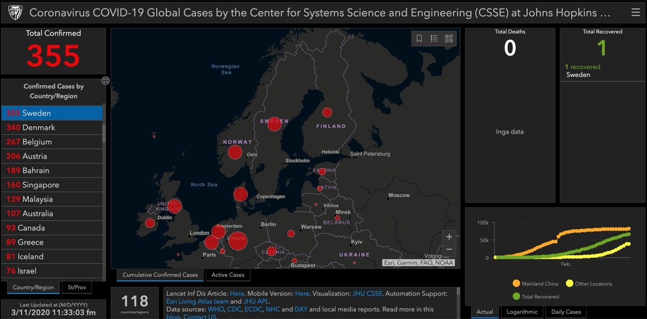The image size is (647, 319).
Task: Select the red case circle over Norway
Action: (235, 152)
